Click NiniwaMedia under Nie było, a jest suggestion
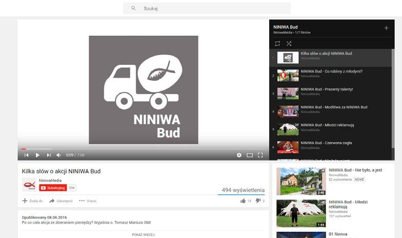Image resolution: width=402 pixels, height=238 pixels. point(338,175)
